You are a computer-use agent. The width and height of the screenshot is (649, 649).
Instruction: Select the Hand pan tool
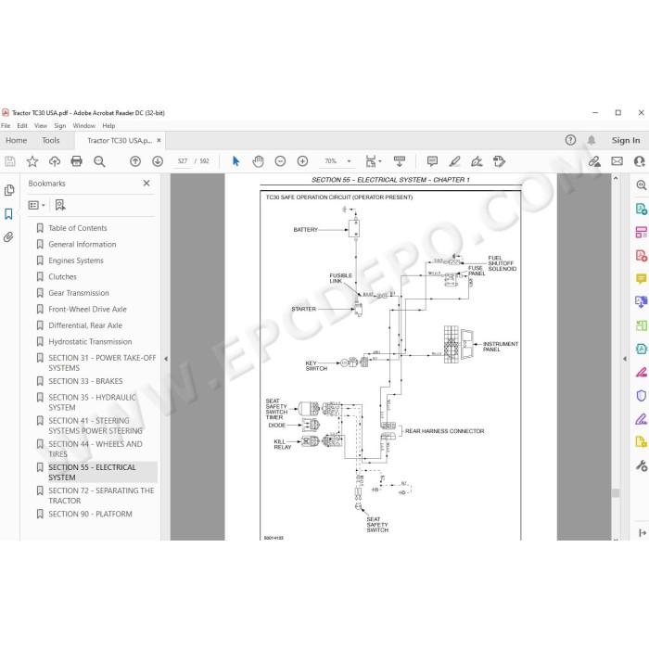(258, 161)
